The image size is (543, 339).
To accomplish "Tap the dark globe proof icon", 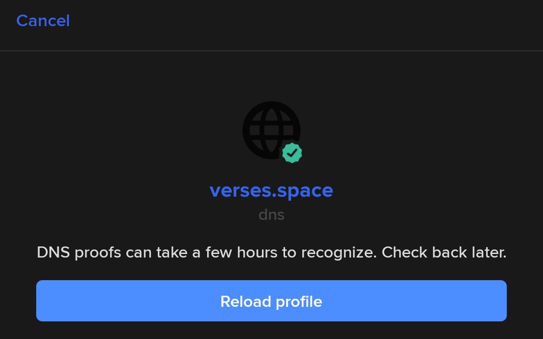I will pyautogui.click(x=271, y=130).
